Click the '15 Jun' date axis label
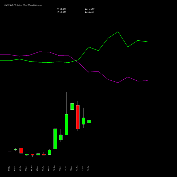 pos(72,169)
